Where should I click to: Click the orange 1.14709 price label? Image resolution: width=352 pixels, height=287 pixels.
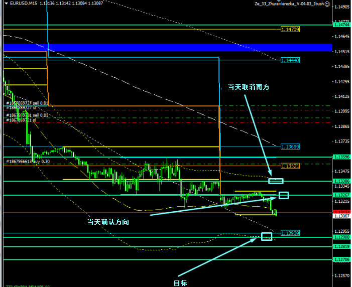click(x=290, y=30)
